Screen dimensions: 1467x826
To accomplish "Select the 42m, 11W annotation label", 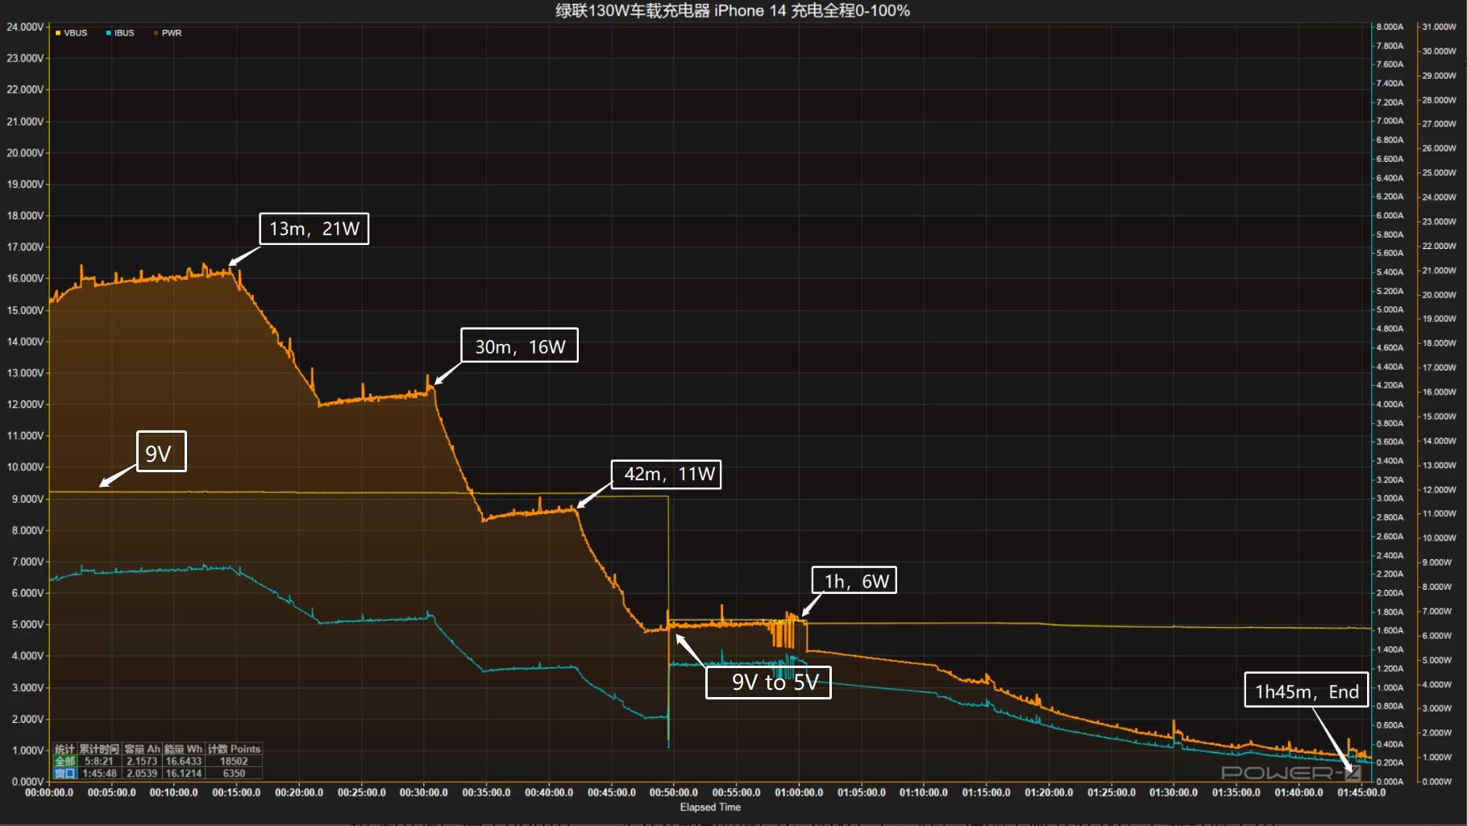I will [666, 474].
